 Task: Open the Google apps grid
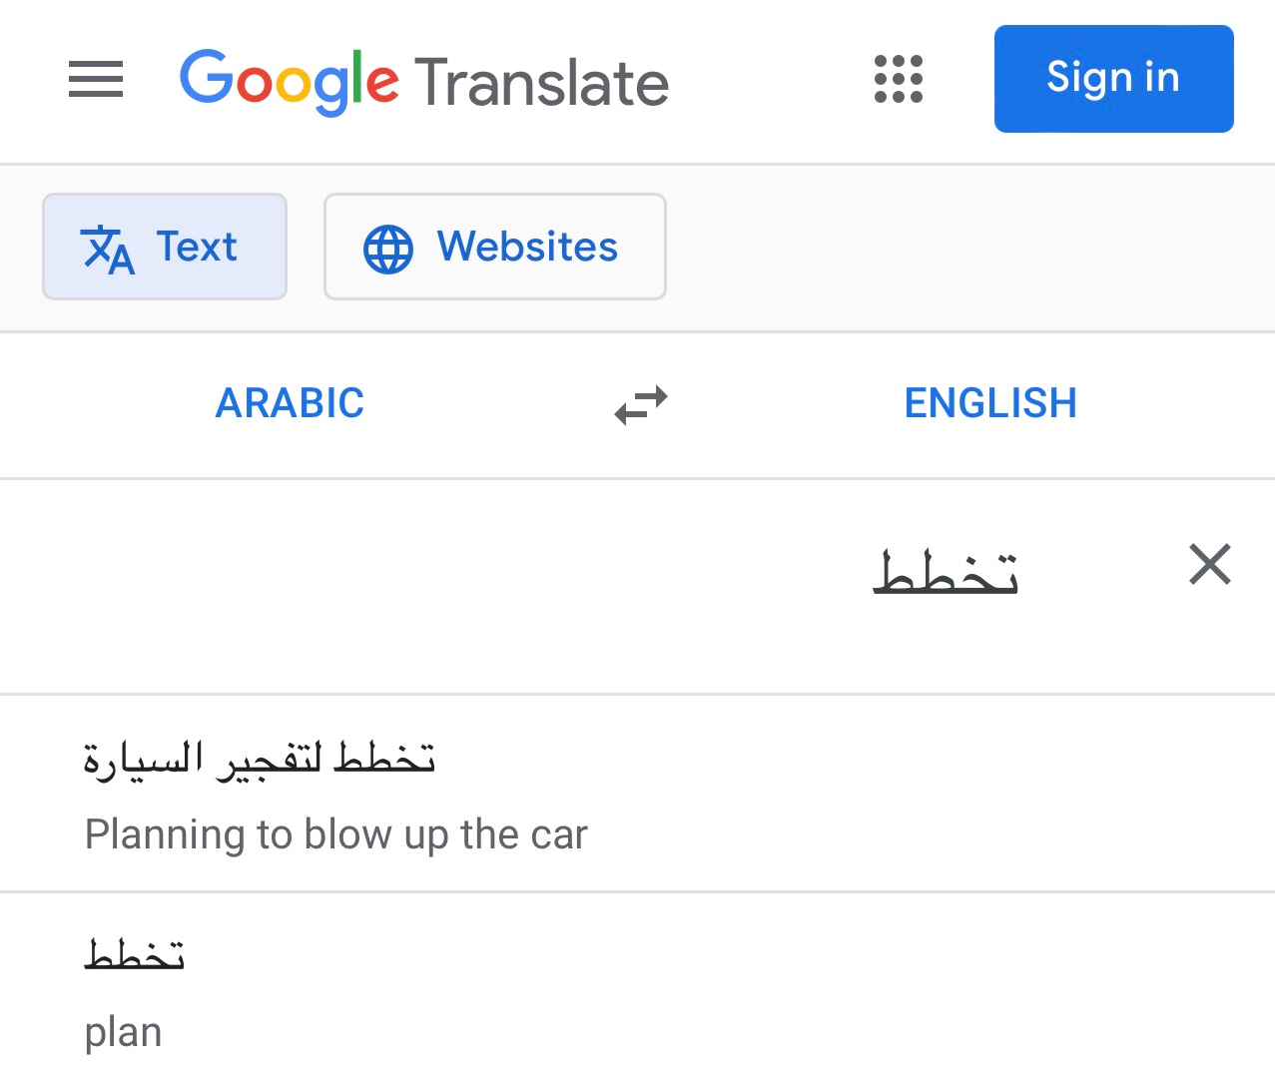click(899, 79)
